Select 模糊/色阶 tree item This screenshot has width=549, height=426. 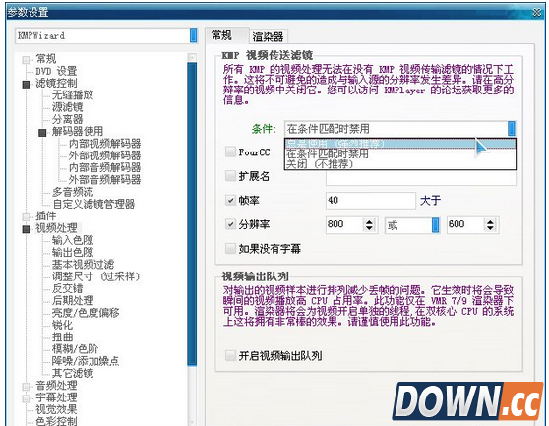75,349
